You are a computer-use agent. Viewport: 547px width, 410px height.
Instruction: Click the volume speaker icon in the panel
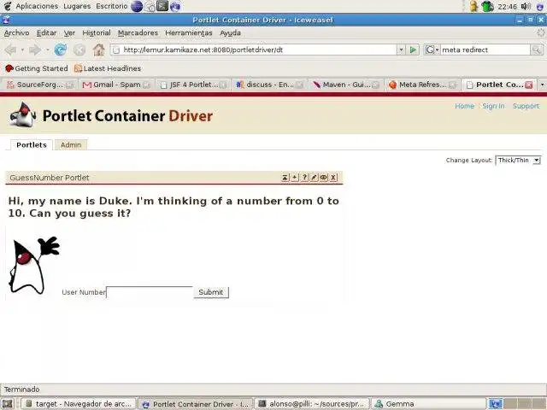tap(526, 6)
